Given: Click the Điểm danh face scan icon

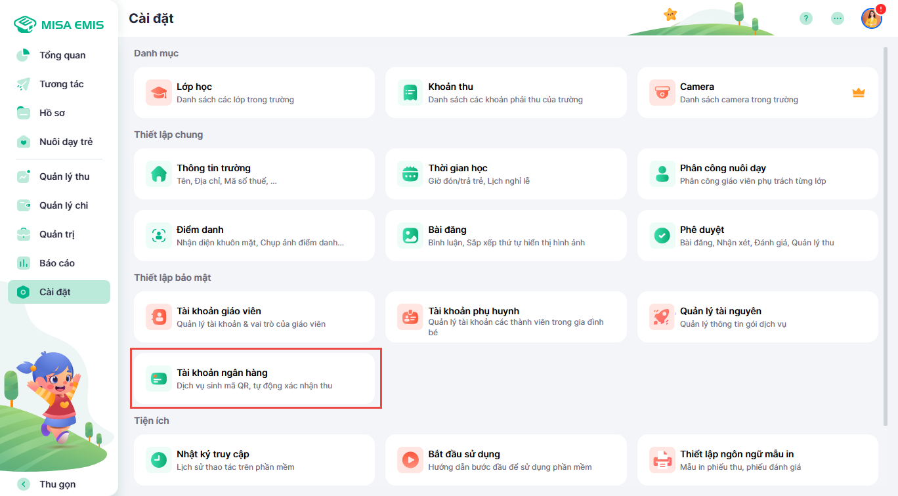Looking at the screenshot, I should pos(158,236).
